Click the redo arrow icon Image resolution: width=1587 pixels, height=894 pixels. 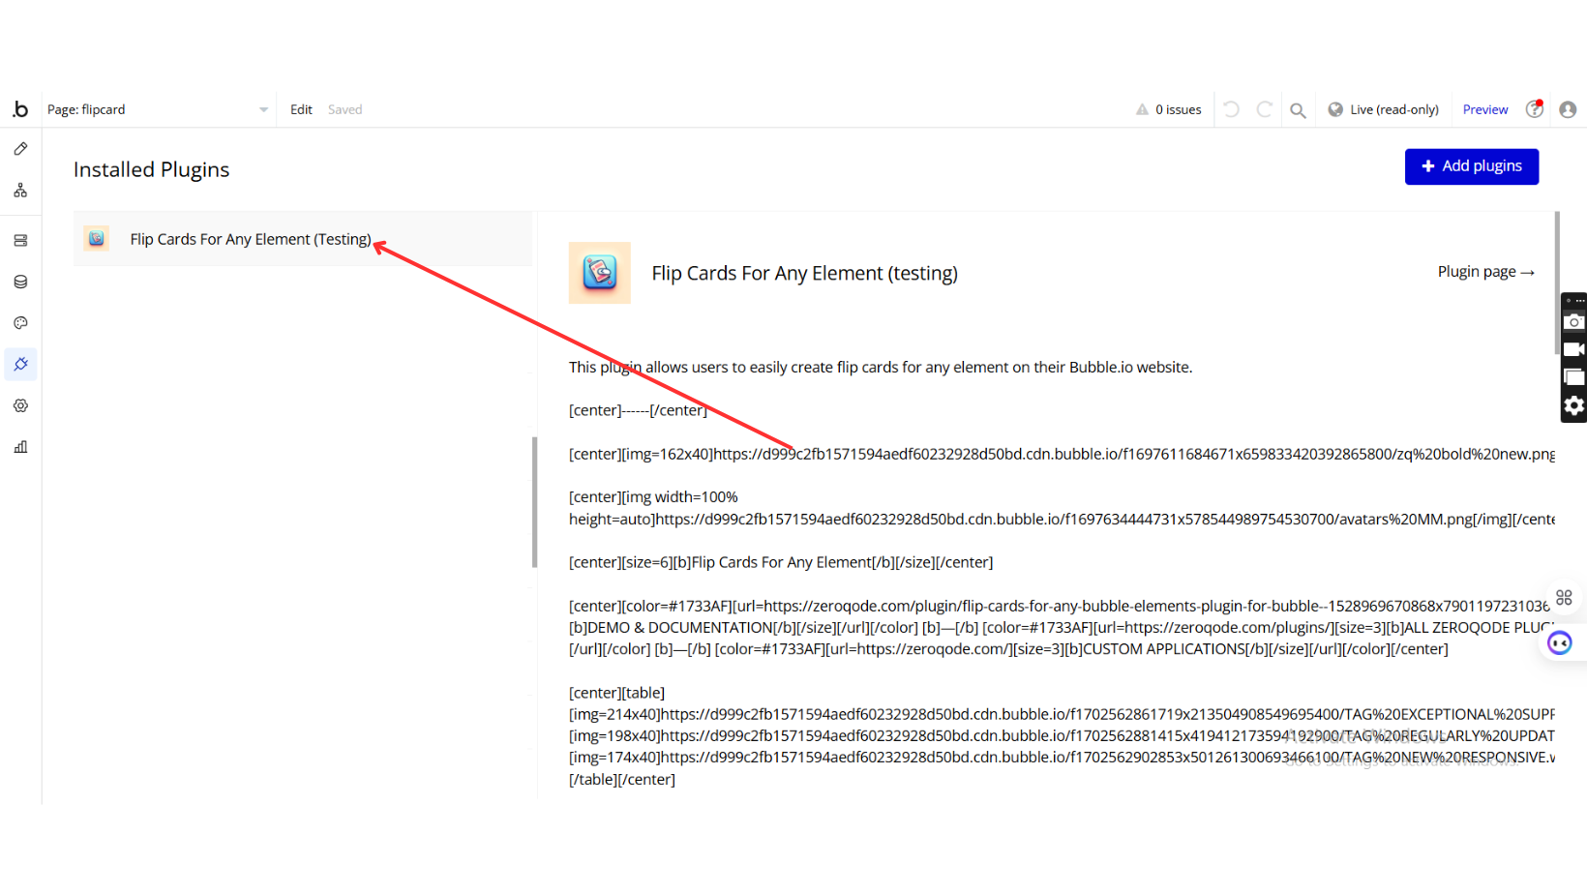point(1264,109)
